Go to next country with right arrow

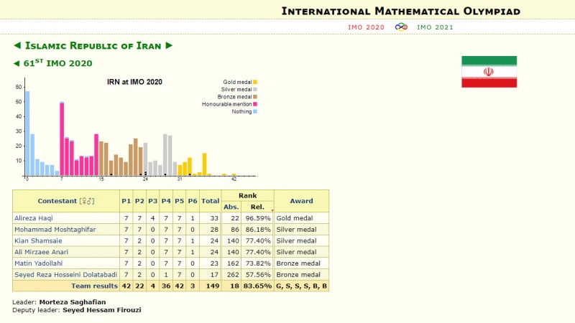coord(169,45)
